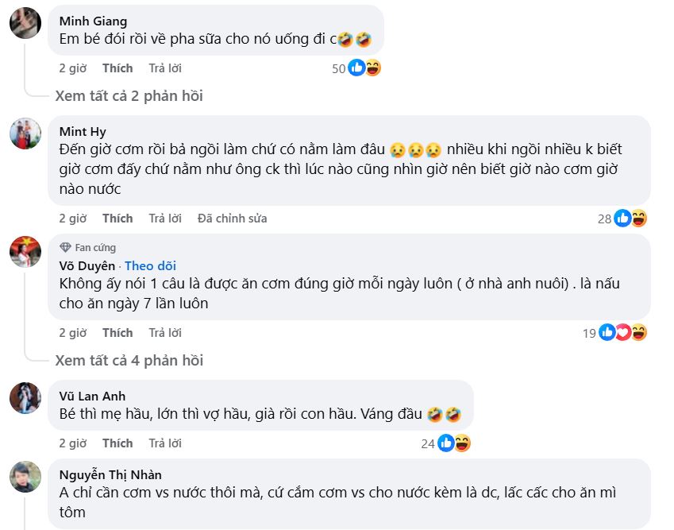Open Nguyễn Thị Nhàn's avatar
Image resolution: width=674 pixels, height=530 pixels.
pyautogui.click(x=25, y=476)
